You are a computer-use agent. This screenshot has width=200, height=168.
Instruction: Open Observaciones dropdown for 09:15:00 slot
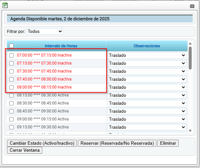(147, 127)
